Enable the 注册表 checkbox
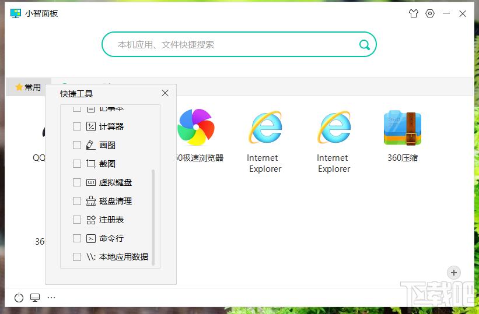The image size is (479, 314). pos(77,220)
